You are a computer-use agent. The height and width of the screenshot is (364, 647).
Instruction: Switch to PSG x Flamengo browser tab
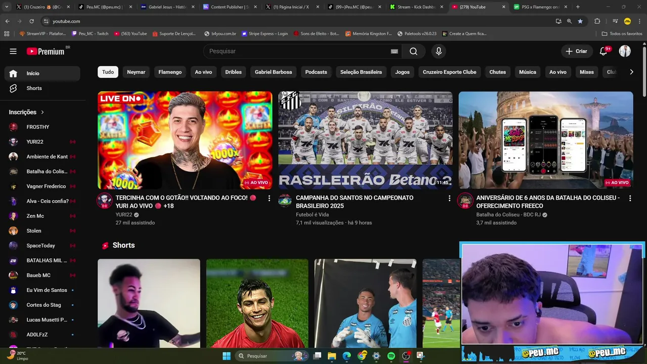tap(540, 7)
